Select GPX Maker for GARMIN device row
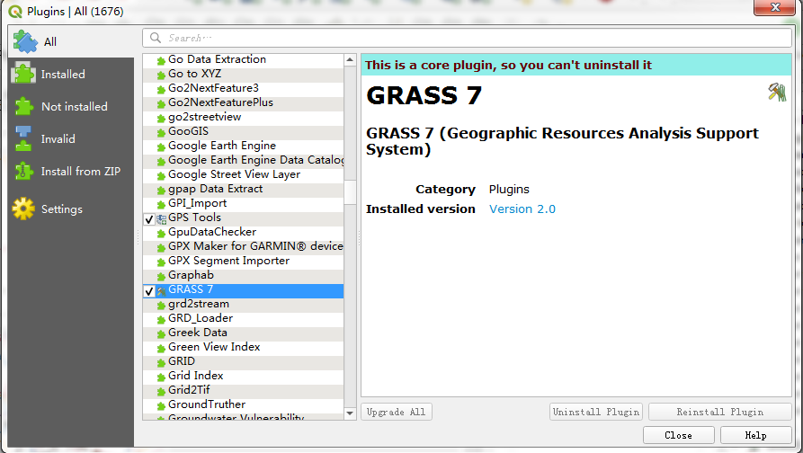 pyautogui.click(x=244, y=246)
